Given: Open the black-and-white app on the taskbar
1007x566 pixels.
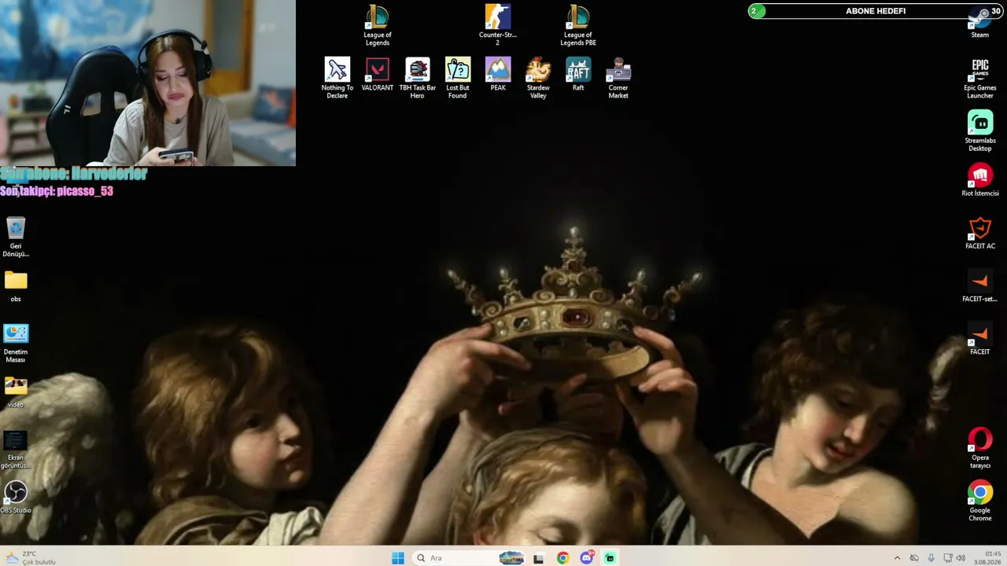Looking at the screenshot, I should [539, 558].
